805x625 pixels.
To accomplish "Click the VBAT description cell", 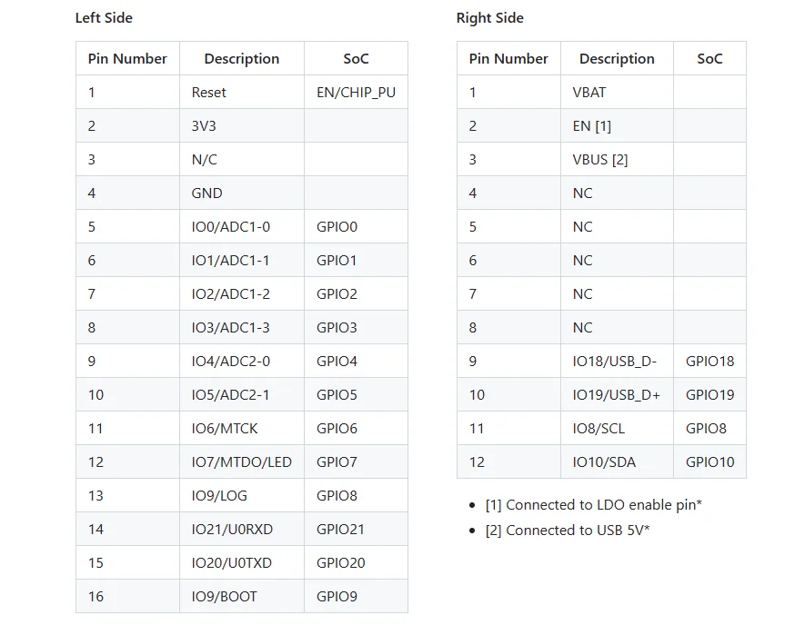I will point(589,93).
